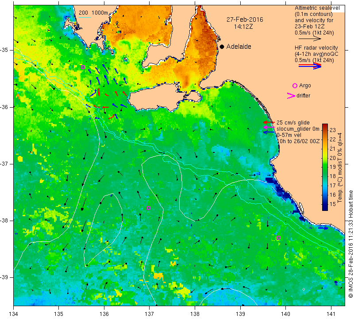This screenshot has height=319, width=354.
Task: Click the blue 0-57m vel arrow
Action: click(x=269, y=132)
